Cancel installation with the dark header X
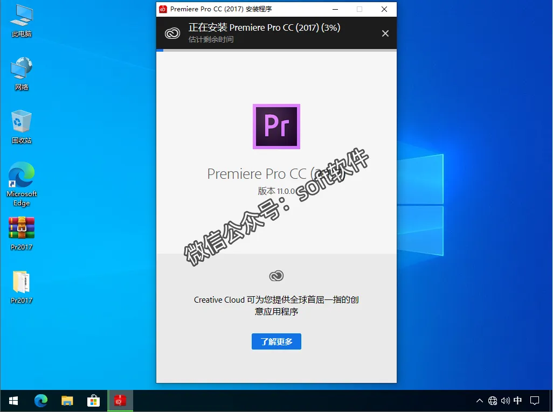The image size is (553, 412). click(x=385, y=33)
